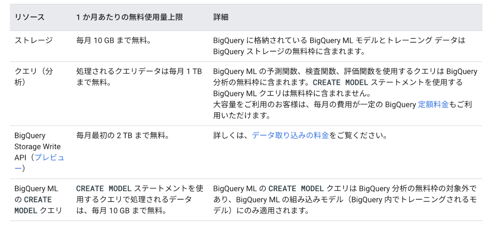The width and height of the screenshot is (493, 226).
Task: Select the 毎月 10 GB まで無料。 cell
Action: click(114, 40)
